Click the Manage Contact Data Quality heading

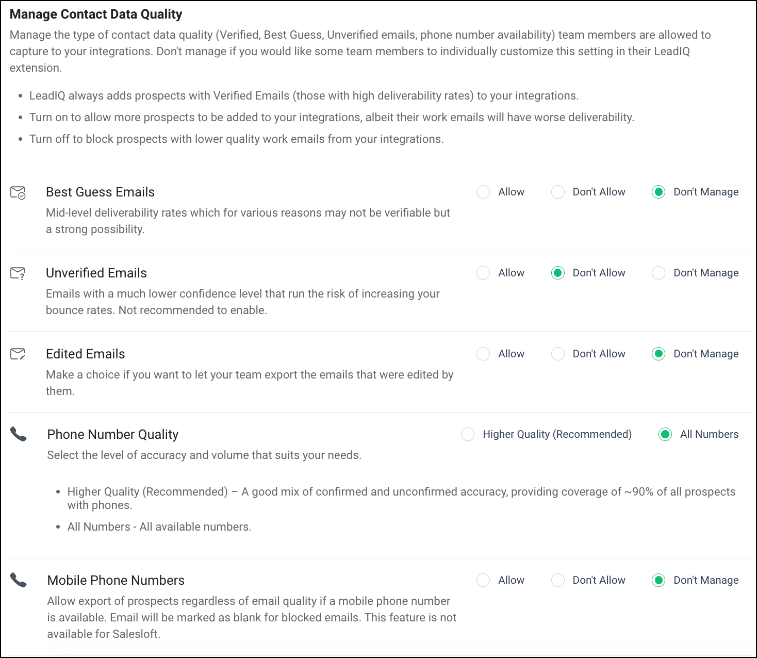pos(96,14)
